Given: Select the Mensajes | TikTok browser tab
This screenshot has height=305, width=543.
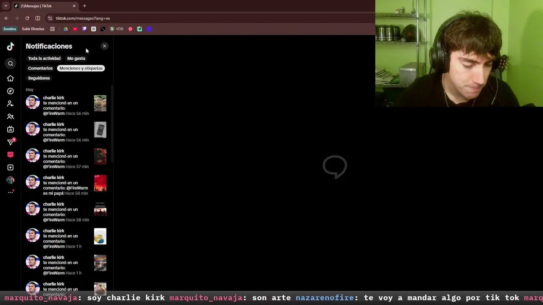Looking at the screenshot, I should (45, 6).
